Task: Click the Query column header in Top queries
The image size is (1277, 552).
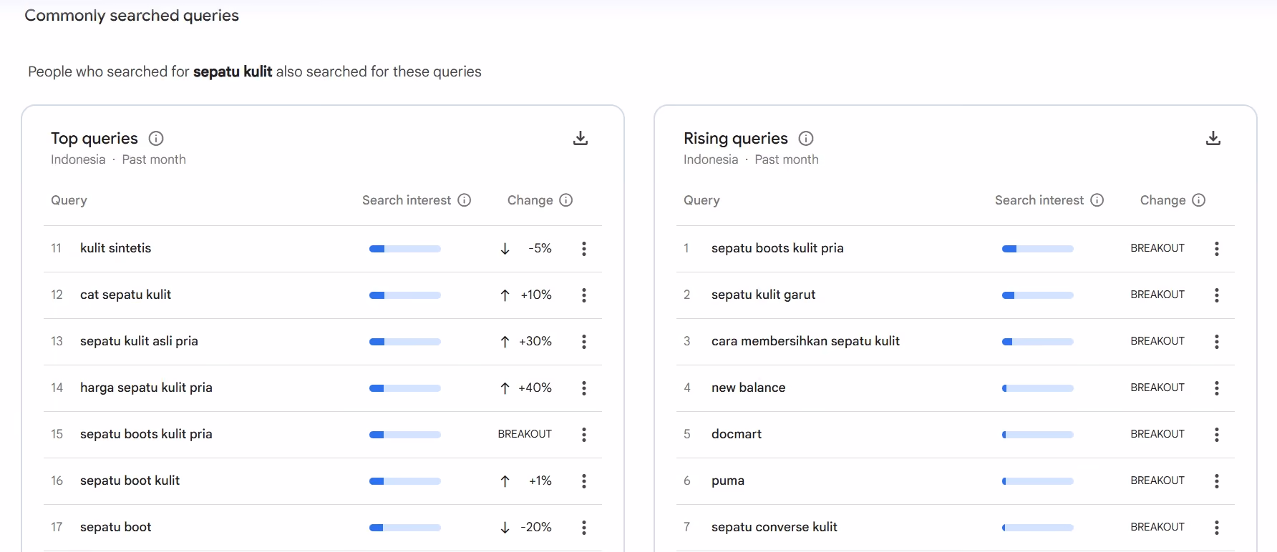Action: coord(69,200)
